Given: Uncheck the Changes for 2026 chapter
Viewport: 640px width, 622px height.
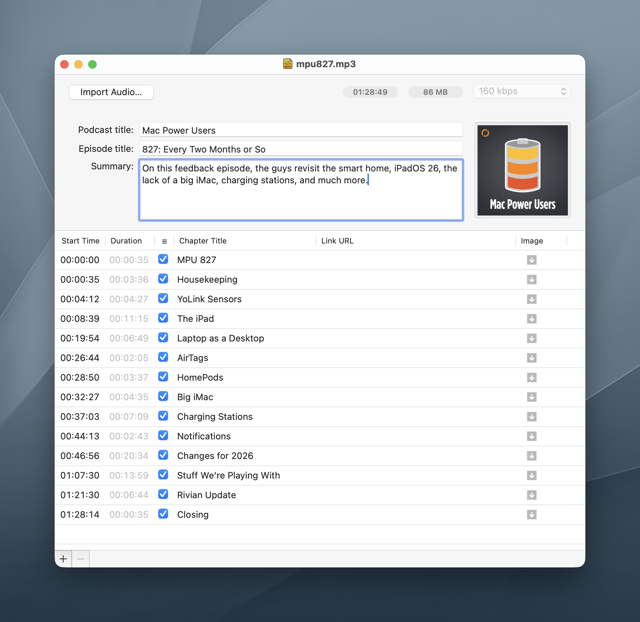Looking at the screenshot, I should (x=163, y=455).
